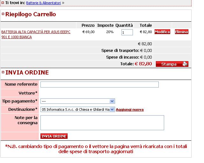Click the Riepilogo Carrello heading
Image resolution: width=204 pixels, height=163 pixels.
click(31, 14)
